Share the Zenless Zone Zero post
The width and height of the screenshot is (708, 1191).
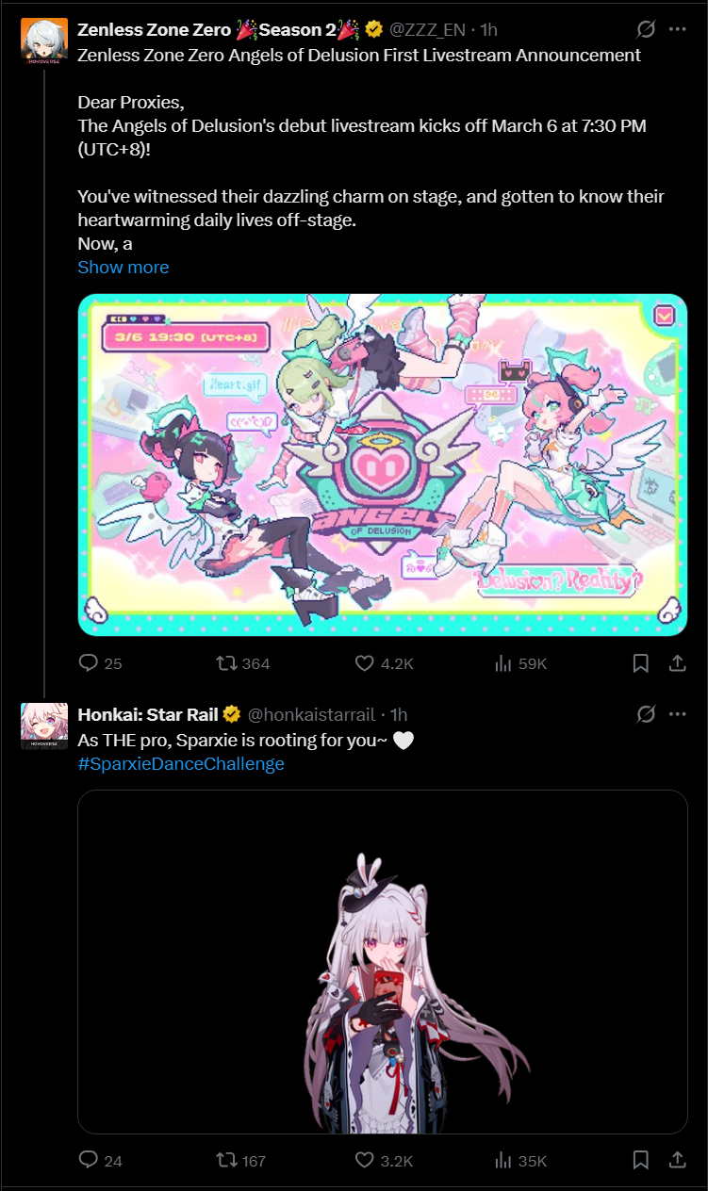tap(677, 663)
